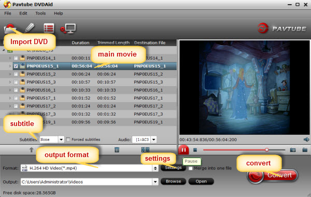Open the Edit menu
The image size is (311, 197).
point(23,13)
